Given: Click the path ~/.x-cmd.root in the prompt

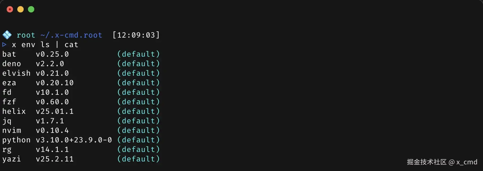Looking at the screenshot, I should click(x=71, y=35).
